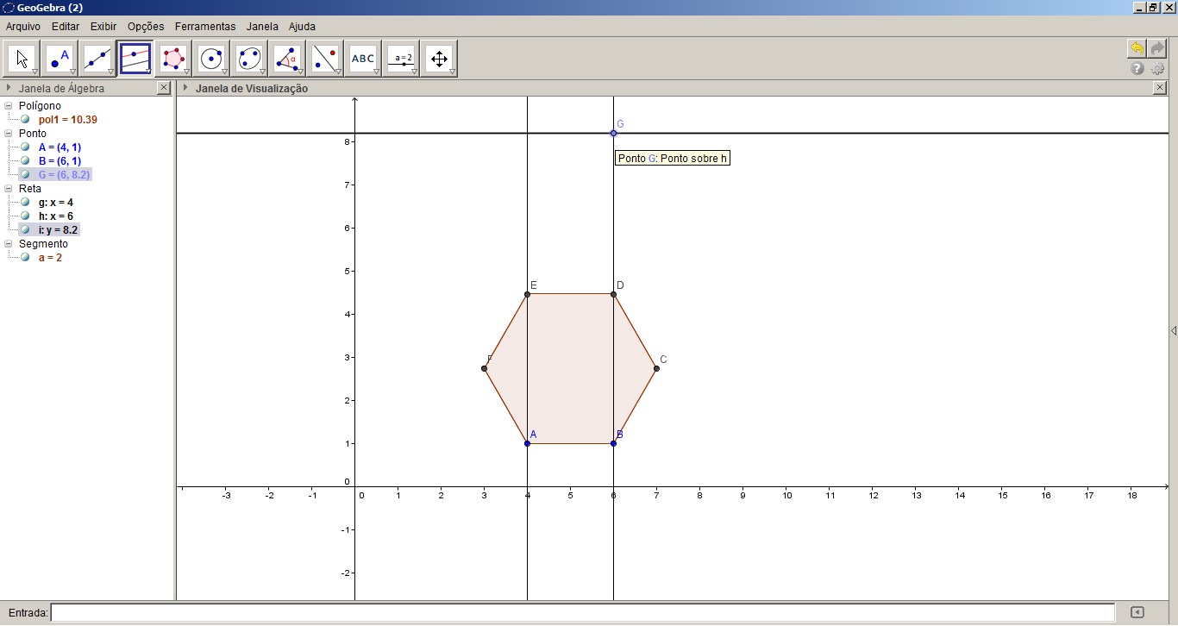This screenshot has height=626, width=1178.
Task: Select point B of the hexagon
Action: pos(613,443)
